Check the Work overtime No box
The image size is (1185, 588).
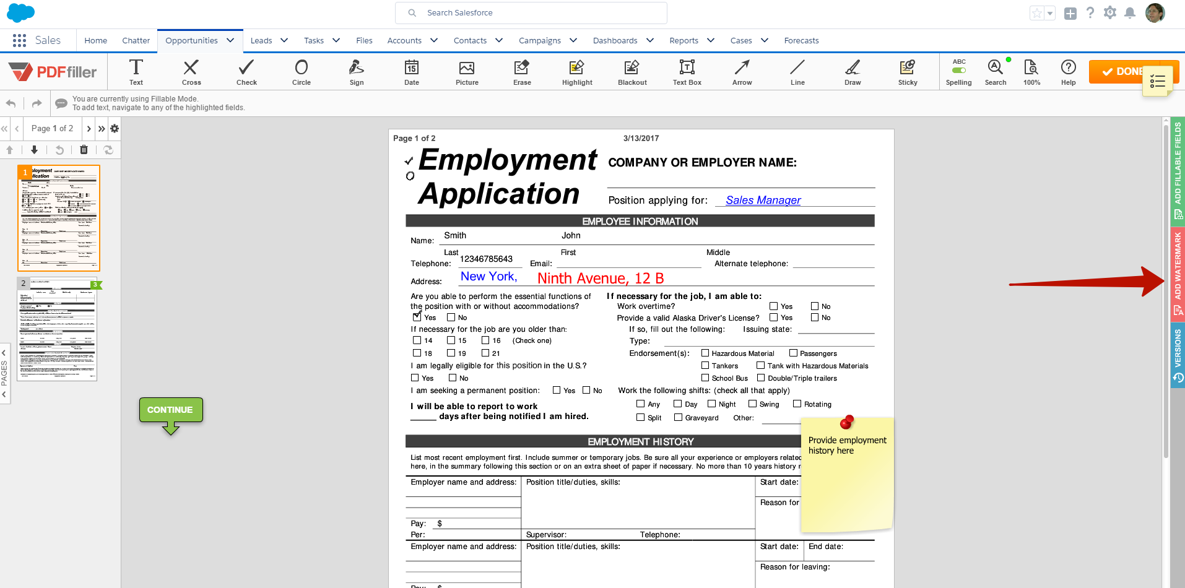click(x=815, y=306)
